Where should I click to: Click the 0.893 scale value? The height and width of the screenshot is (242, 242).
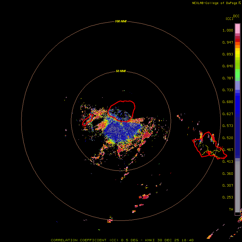(x=228, y=54)
